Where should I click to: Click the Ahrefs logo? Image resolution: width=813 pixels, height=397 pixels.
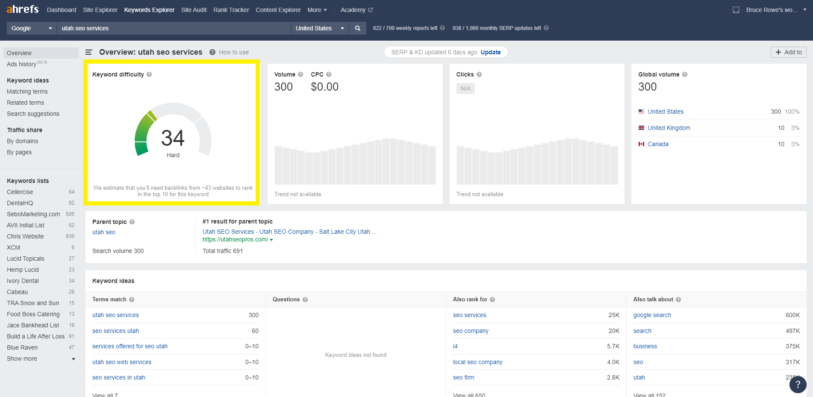coord(23,9)
